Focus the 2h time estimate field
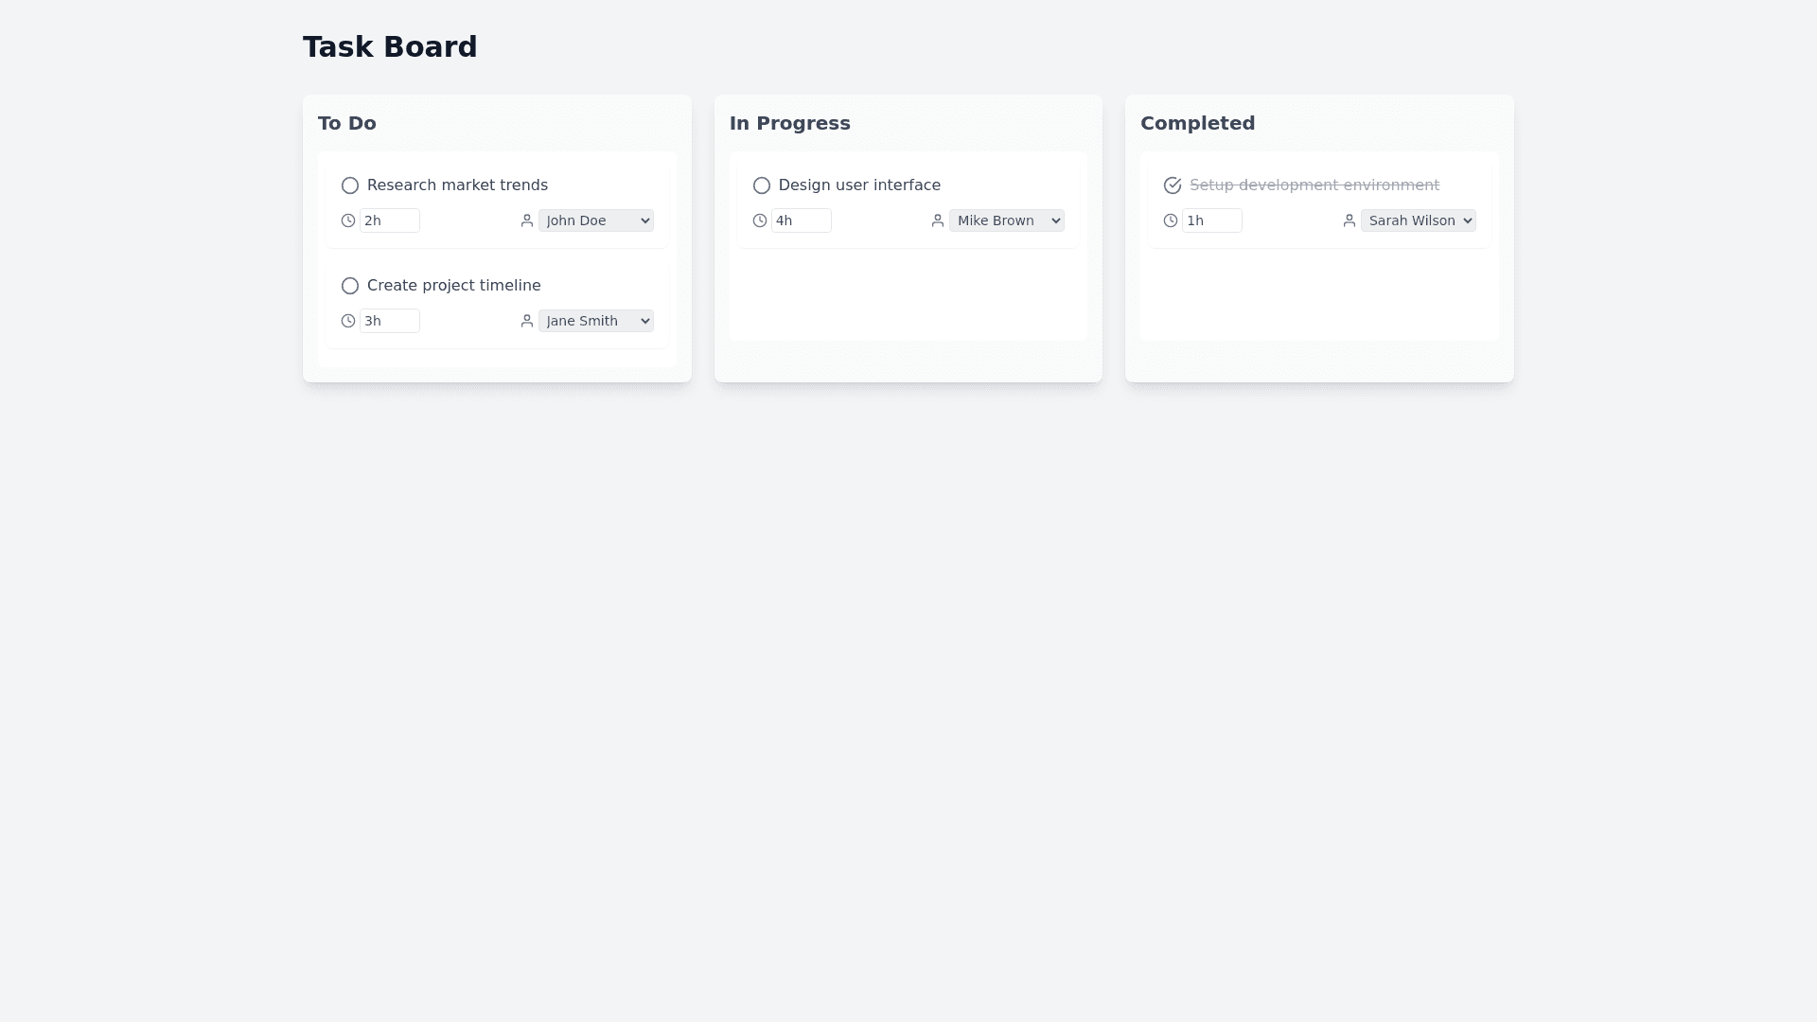 [390, 220]
